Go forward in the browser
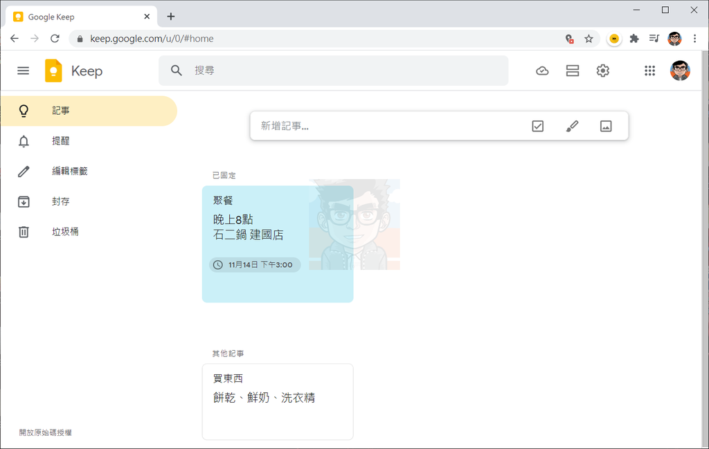Image resolution: width=709 pixels, height=449 pixels. [35, 38]
